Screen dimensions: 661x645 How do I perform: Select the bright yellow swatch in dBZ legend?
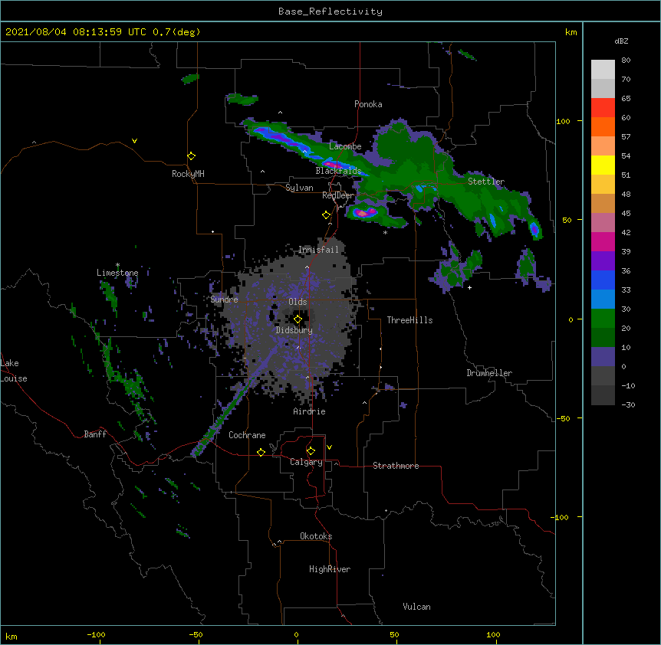coord(603,165)
